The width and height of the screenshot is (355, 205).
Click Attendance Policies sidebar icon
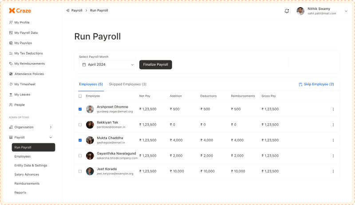(x=11, y=74)
